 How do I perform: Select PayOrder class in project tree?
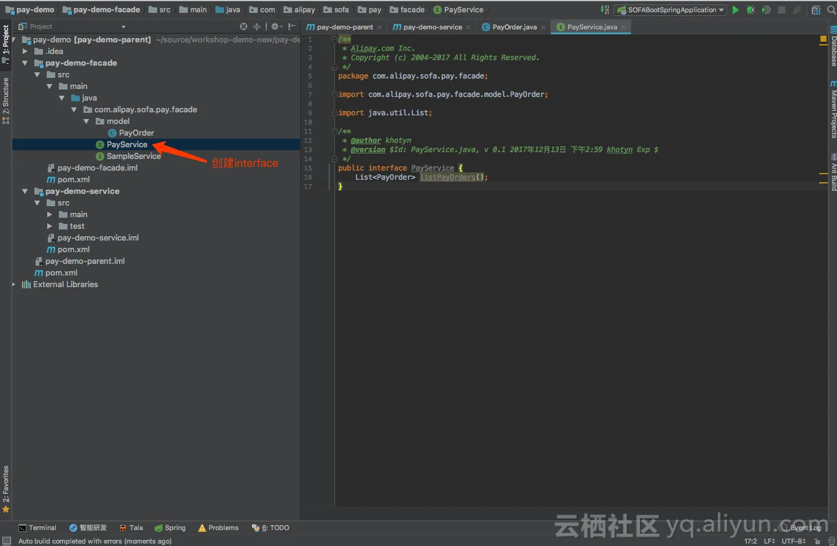click(131, 133)
